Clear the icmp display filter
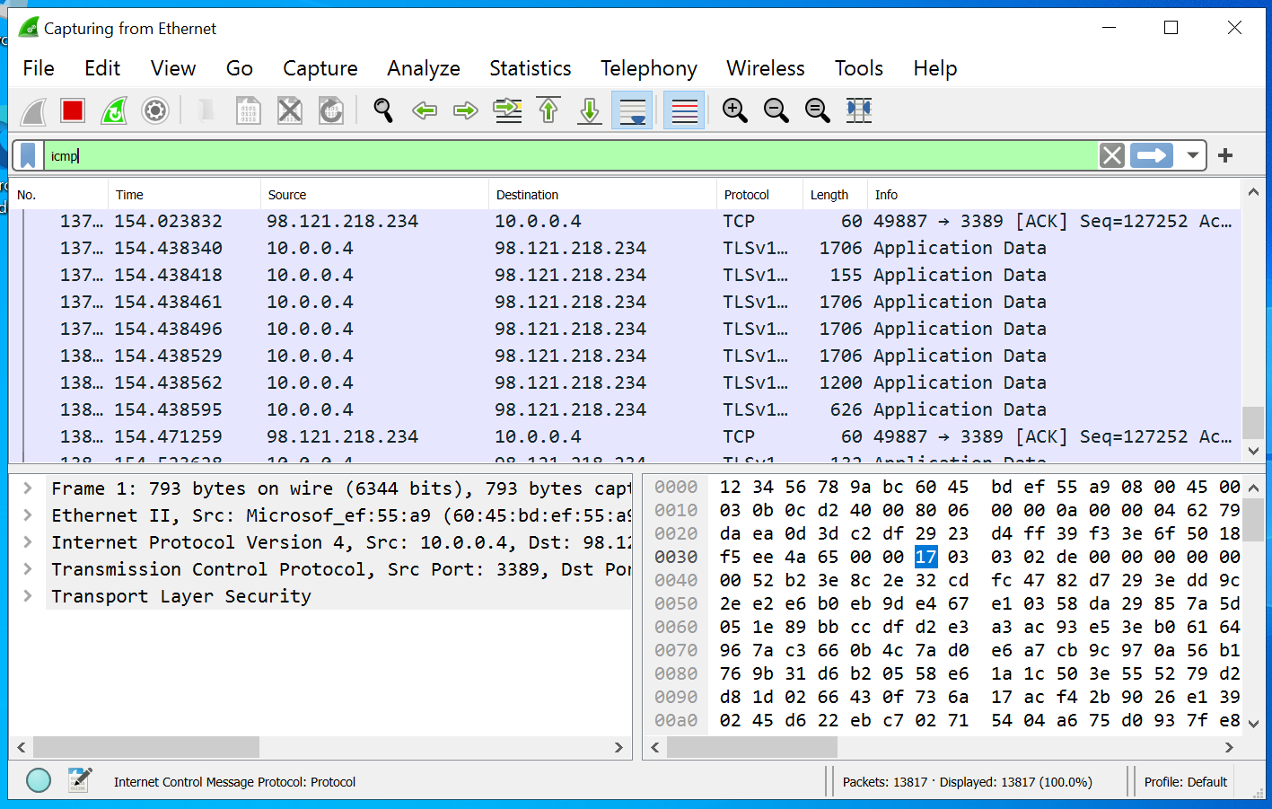This screenshot has height=809, width=1272. click(x=1111, y=154)
